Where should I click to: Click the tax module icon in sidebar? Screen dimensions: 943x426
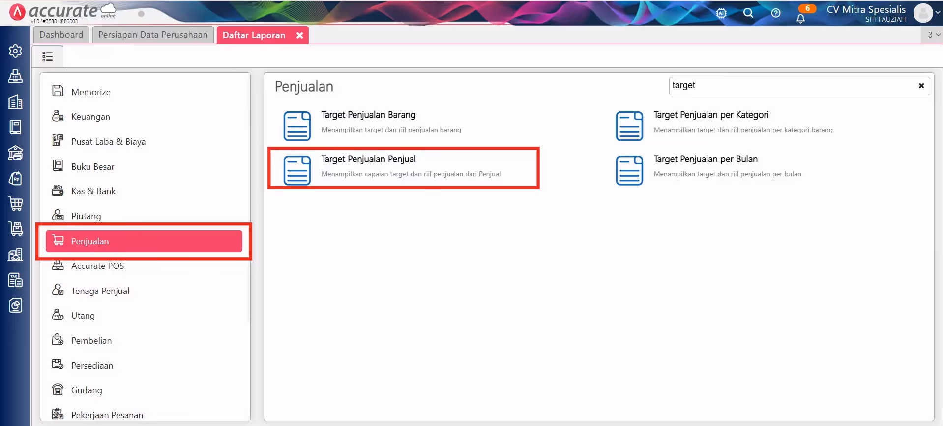pyautogui.click(x=15, y=280)
